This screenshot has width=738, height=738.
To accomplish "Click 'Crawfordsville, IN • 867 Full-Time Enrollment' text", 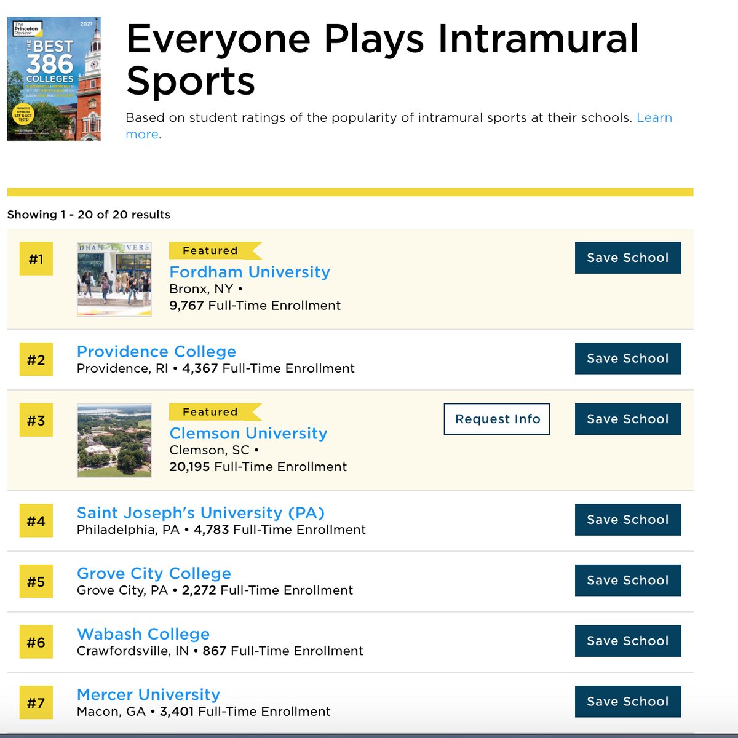I will pyautogui.click(x=220, y=651).
